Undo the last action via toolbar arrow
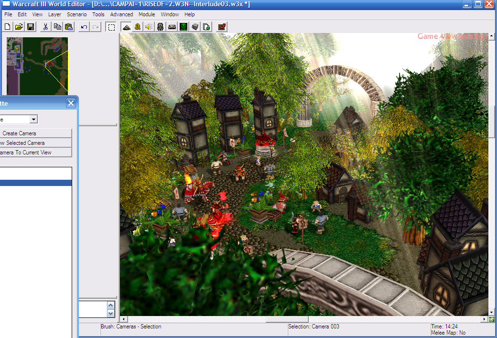The height and width of the screenshot is (338, 497). pyautogui.click(x=84, y=27)
